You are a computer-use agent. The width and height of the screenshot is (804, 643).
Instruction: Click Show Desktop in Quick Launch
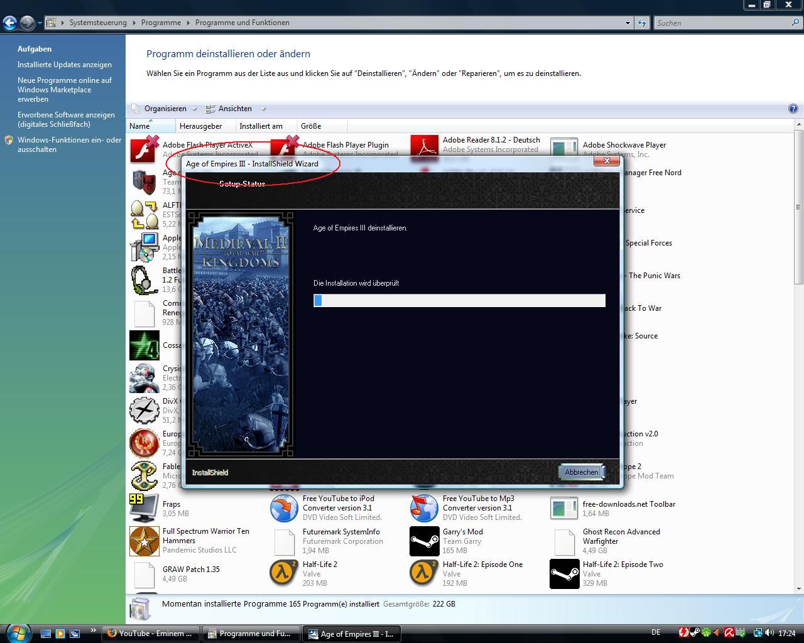pos(45,634)
